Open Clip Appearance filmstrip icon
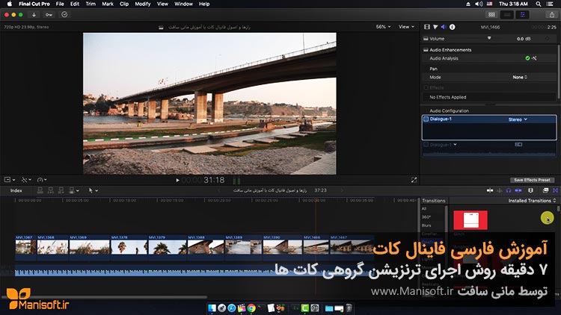The height and width of the screenshot is (315, 561). click(x=530, y=190)
